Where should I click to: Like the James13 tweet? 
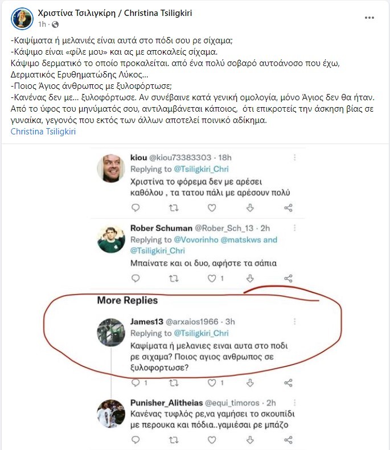click(212, 382)
